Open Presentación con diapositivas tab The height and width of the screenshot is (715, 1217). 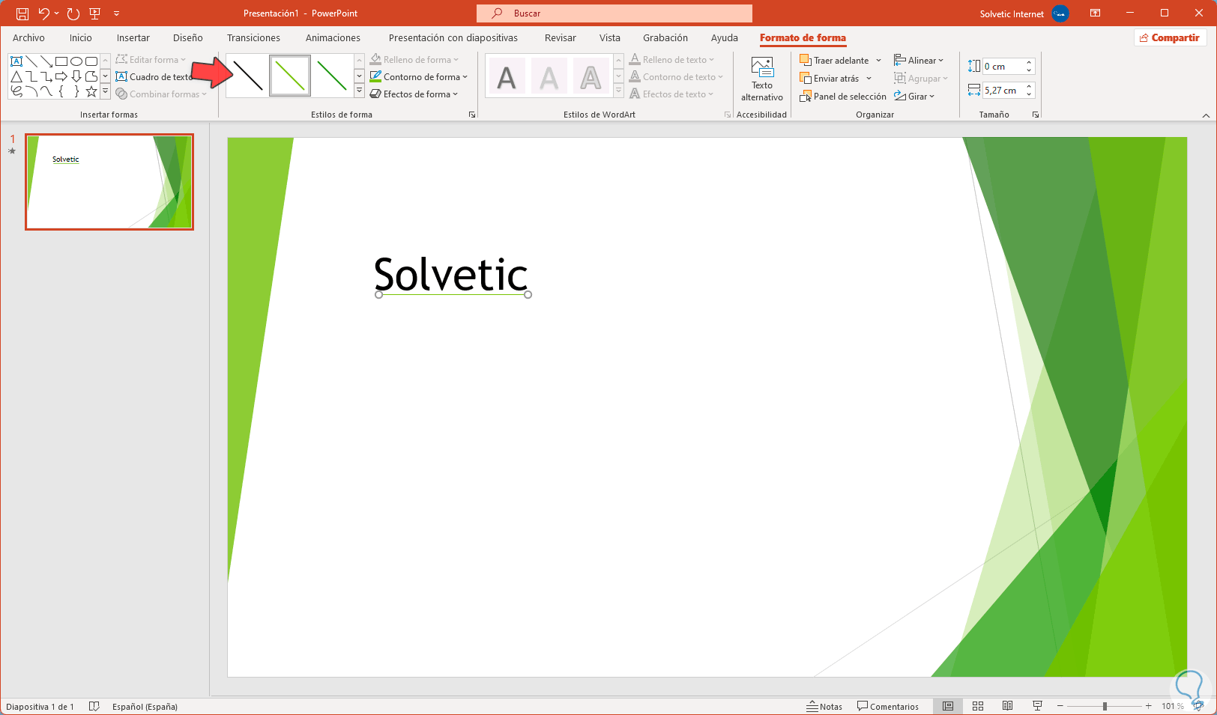tap(453, 37)
